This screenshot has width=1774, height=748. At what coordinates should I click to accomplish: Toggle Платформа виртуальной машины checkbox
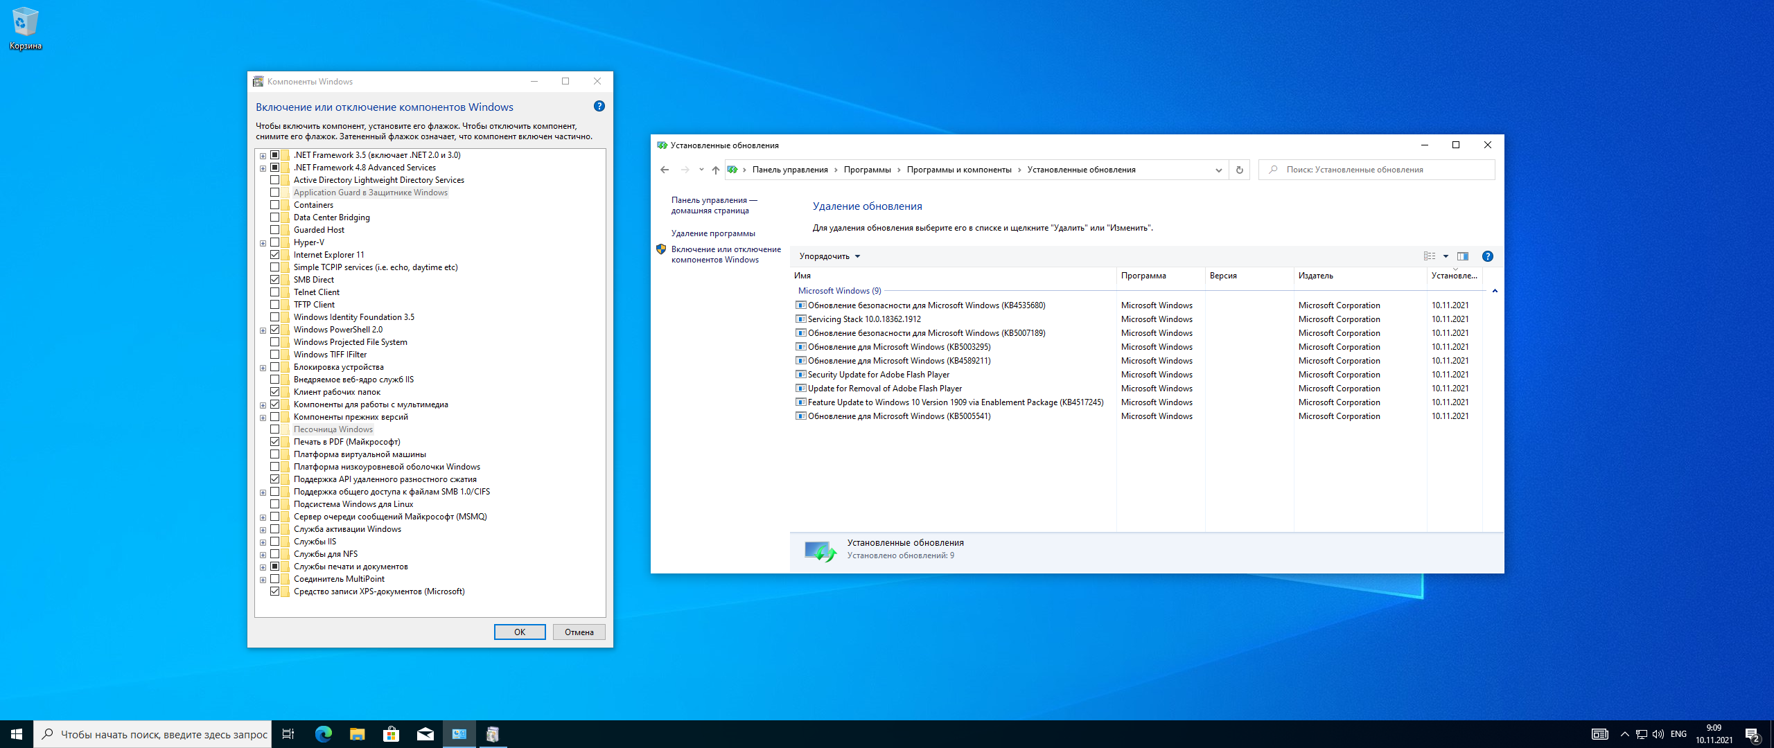click(x=274, y=454)
